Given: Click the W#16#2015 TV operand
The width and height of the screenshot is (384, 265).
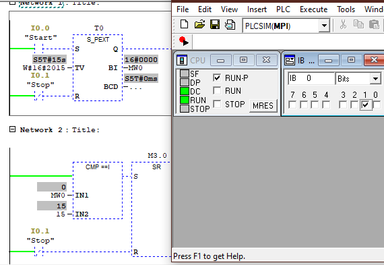Looking at the screenshot, I should tap(44, 67).
